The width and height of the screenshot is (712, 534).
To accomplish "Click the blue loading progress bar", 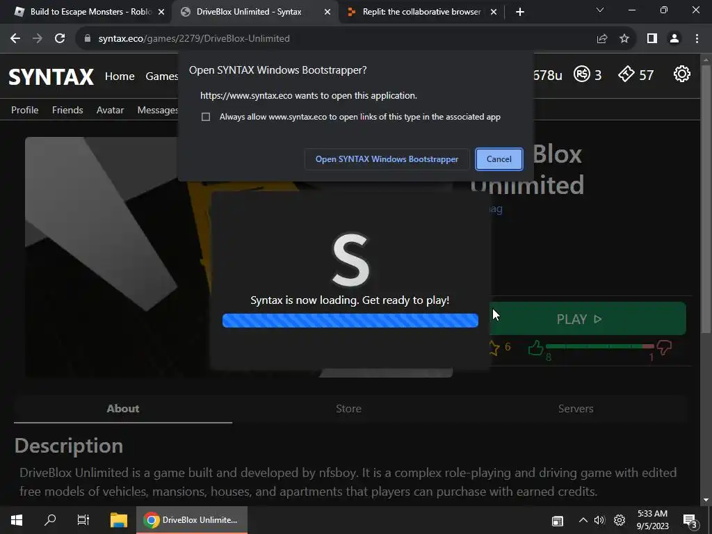I will [x=350, y=321].
